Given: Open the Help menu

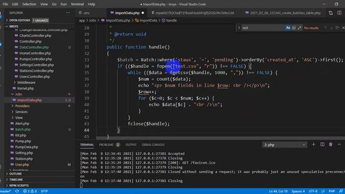Looking at the screenshot, I should 91,4.
